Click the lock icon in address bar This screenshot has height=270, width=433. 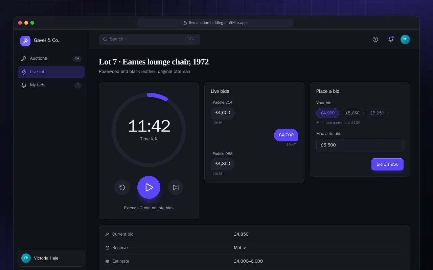[x=185, y=23]
